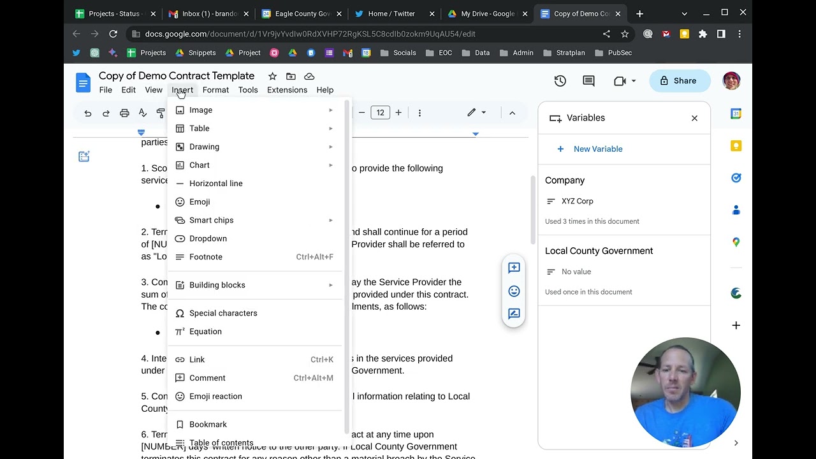This screenshot has height=459, width=816.
Task: Star the Copy of Demo Contract Template document
Action: pyautogui.click(x=272, y=76)
